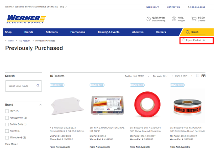Check the Milwaukee brand filter
The width and height of the screenshot is (216, 159).
click(7, 137)
